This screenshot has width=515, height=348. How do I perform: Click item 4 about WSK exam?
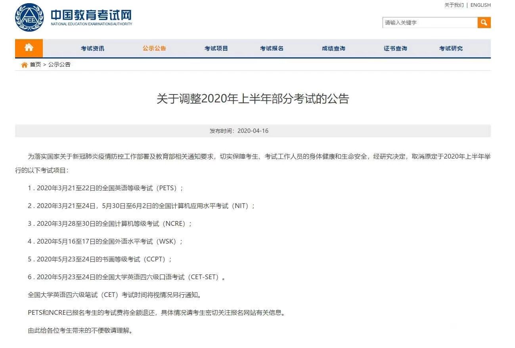[106, 242]
